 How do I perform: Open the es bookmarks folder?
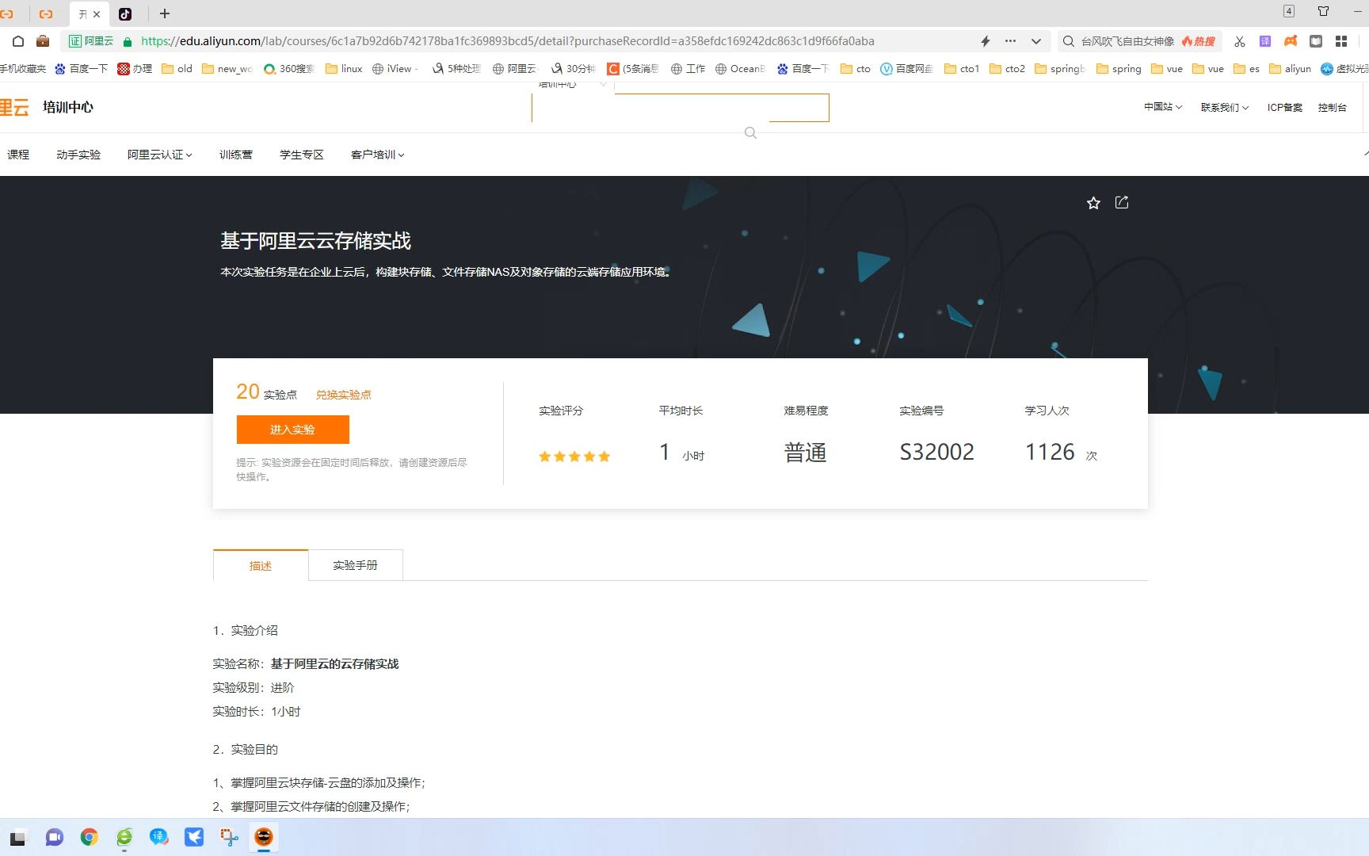tap(1246, 69)
